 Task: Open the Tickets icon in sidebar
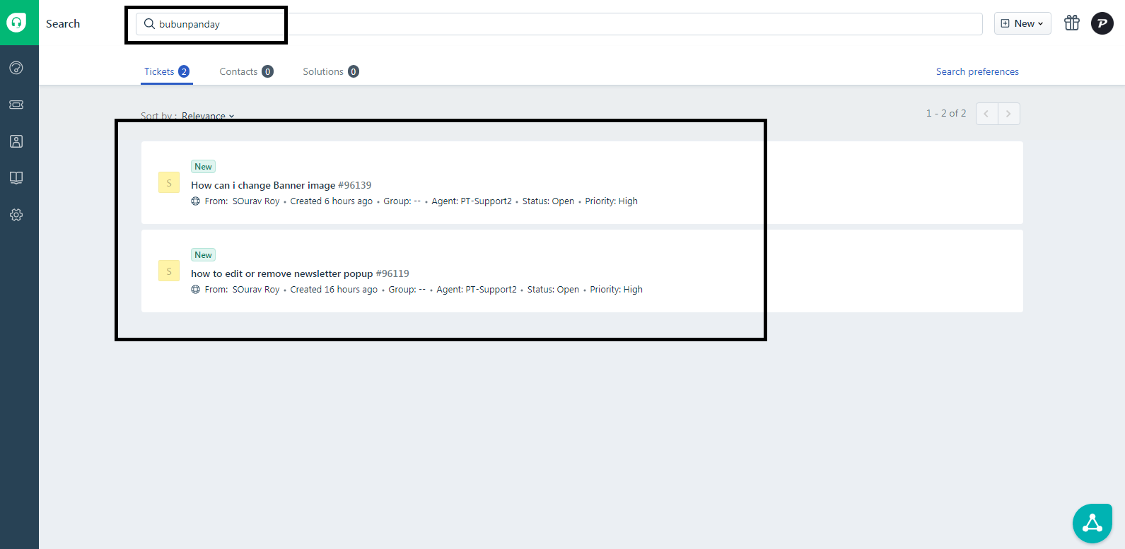16,105
